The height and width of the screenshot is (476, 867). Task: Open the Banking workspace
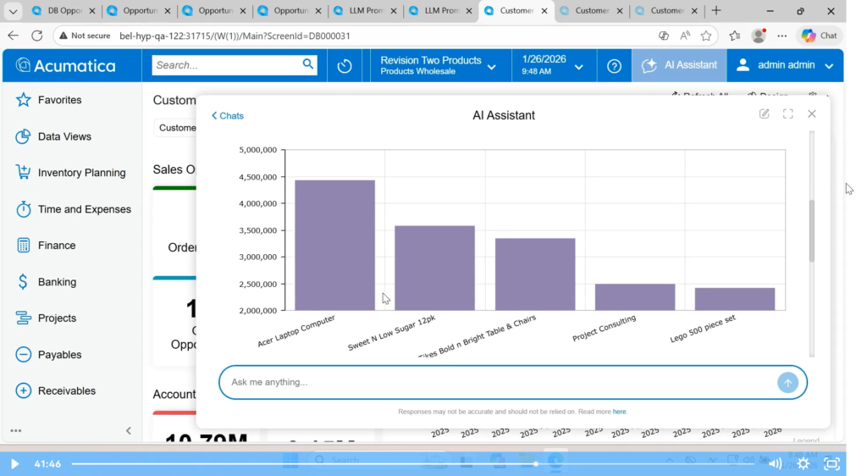(57, 282)
